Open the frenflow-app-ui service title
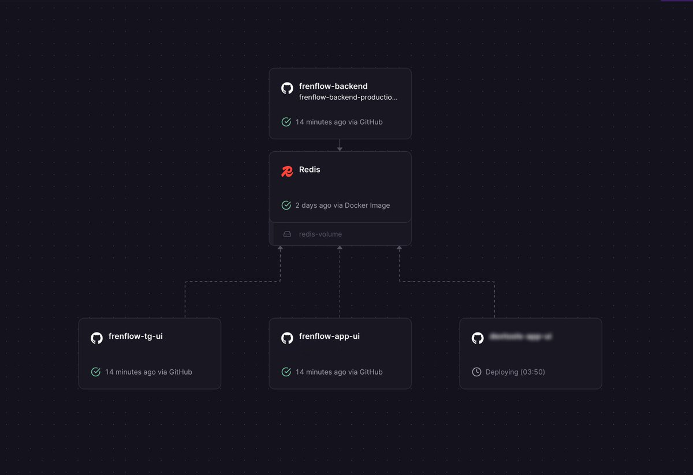 [329, 336]
